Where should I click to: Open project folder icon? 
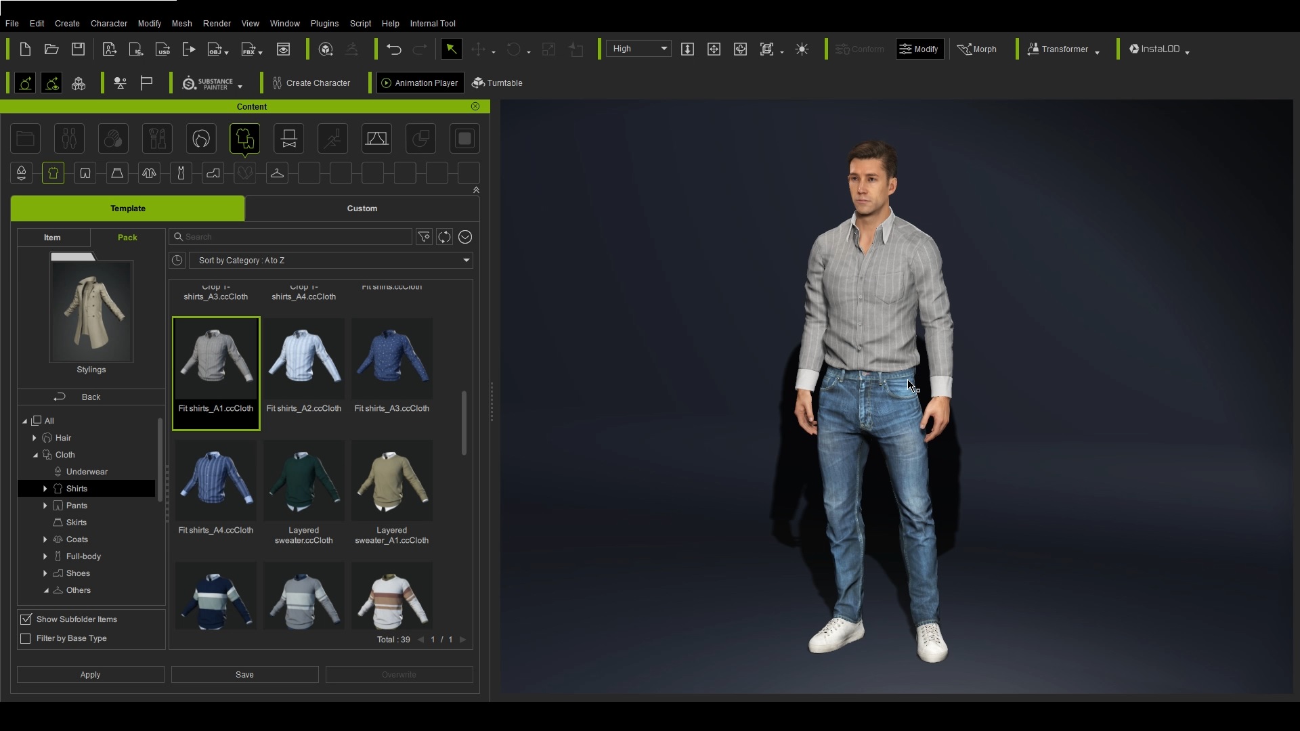coord(51,49)
